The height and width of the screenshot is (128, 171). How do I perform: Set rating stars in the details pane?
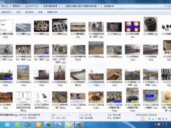pyautogui.click(x=63, y=115)
